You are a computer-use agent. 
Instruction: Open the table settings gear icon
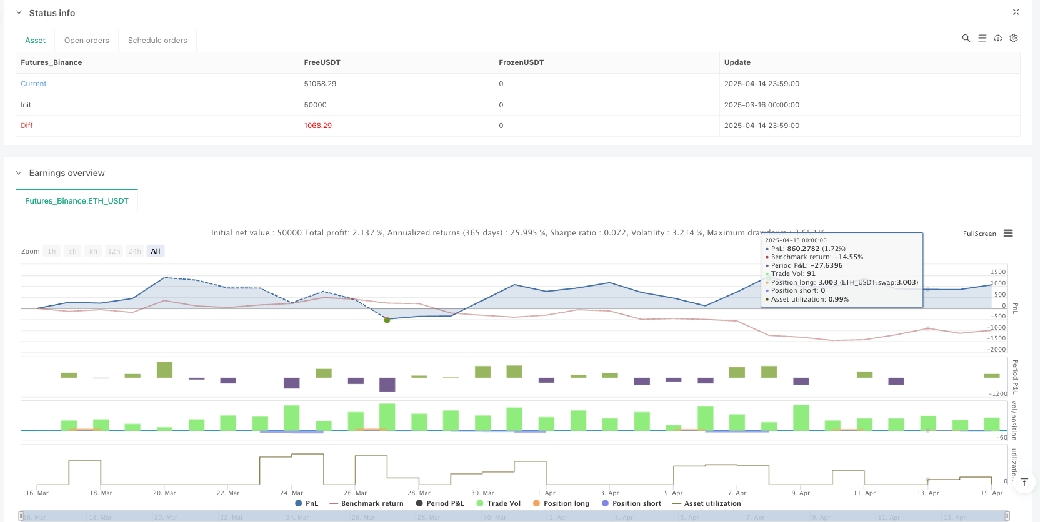(1014, 38)
